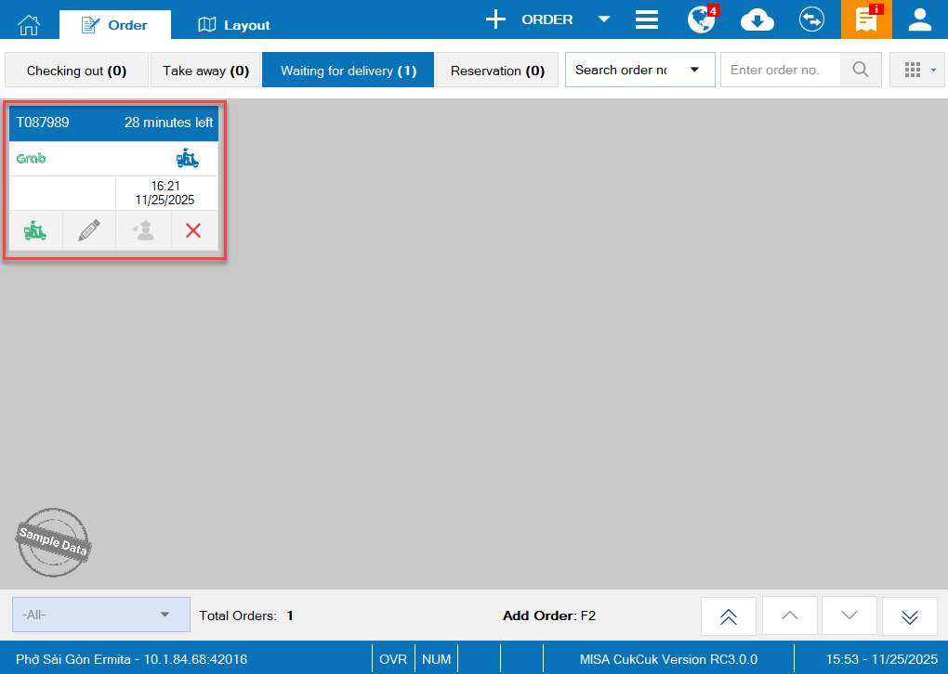Cancel order T087989 with the red X
The width and height of the screenshot is (948, 674).
point(193,231)
